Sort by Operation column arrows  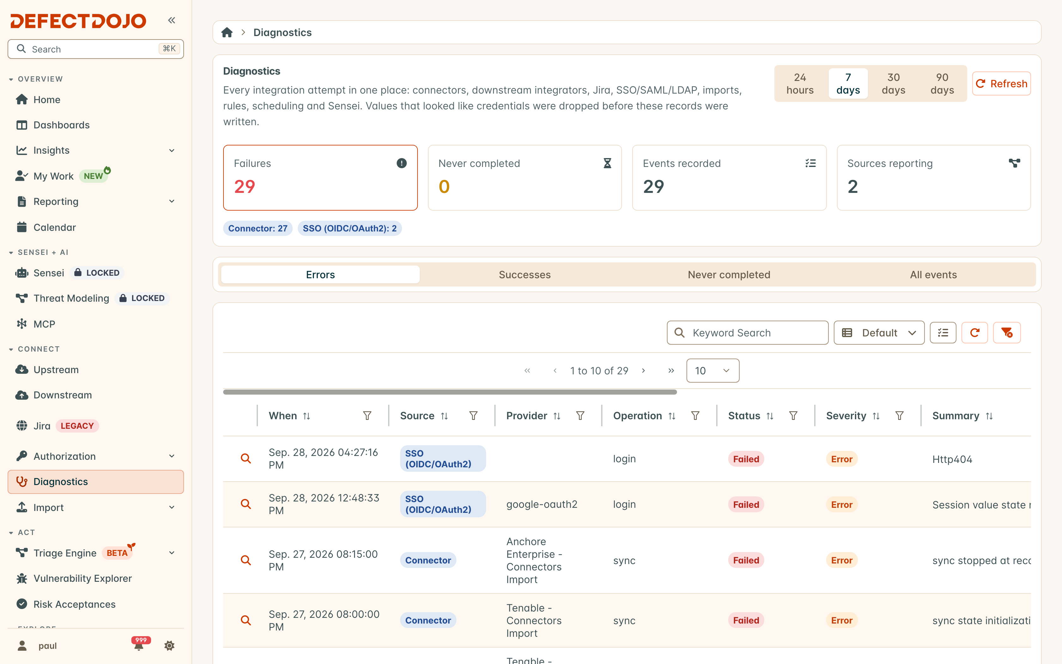tap(672, 416)
